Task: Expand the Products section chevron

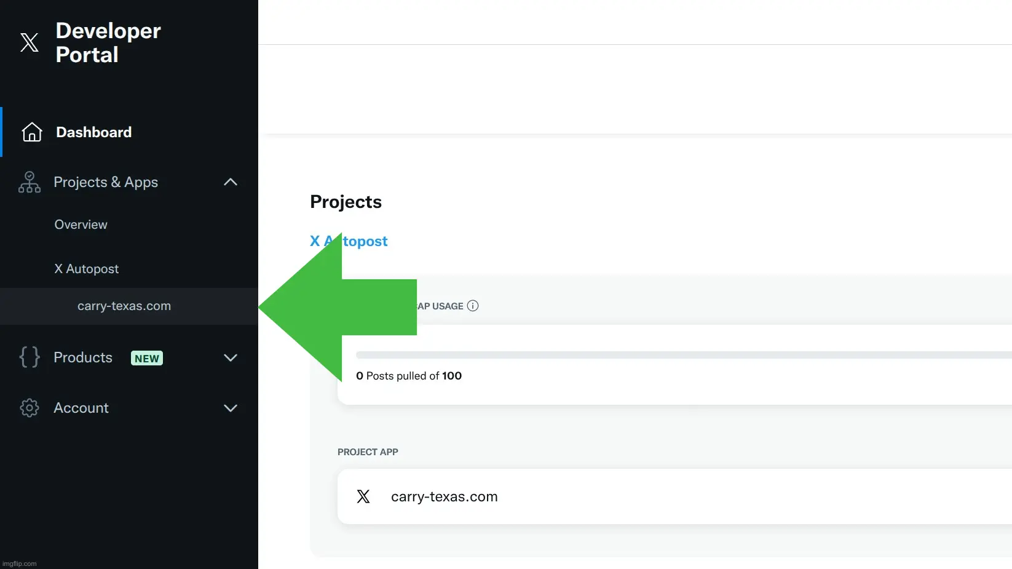Action: [x=231, y=358]
